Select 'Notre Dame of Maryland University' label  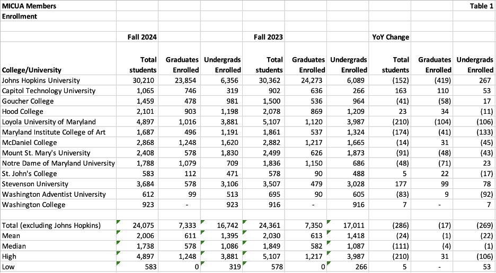pyautogui.click(x=58, y=163)
